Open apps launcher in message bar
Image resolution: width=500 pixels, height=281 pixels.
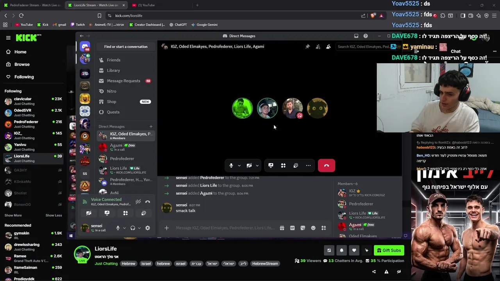tap(323, 228)
